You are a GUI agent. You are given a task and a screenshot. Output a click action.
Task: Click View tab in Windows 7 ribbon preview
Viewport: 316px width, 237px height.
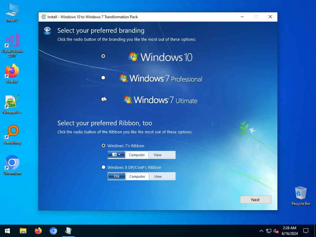[x=157, y=155]
